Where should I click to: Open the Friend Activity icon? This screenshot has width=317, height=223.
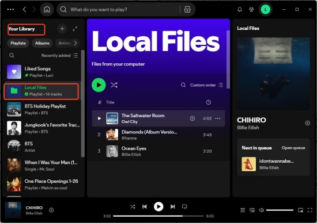[251, 9]
